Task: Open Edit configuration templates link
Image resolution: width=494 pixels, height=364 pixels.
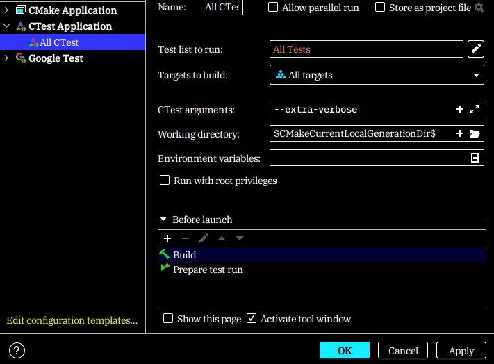Action: click(x=72, y=320)
